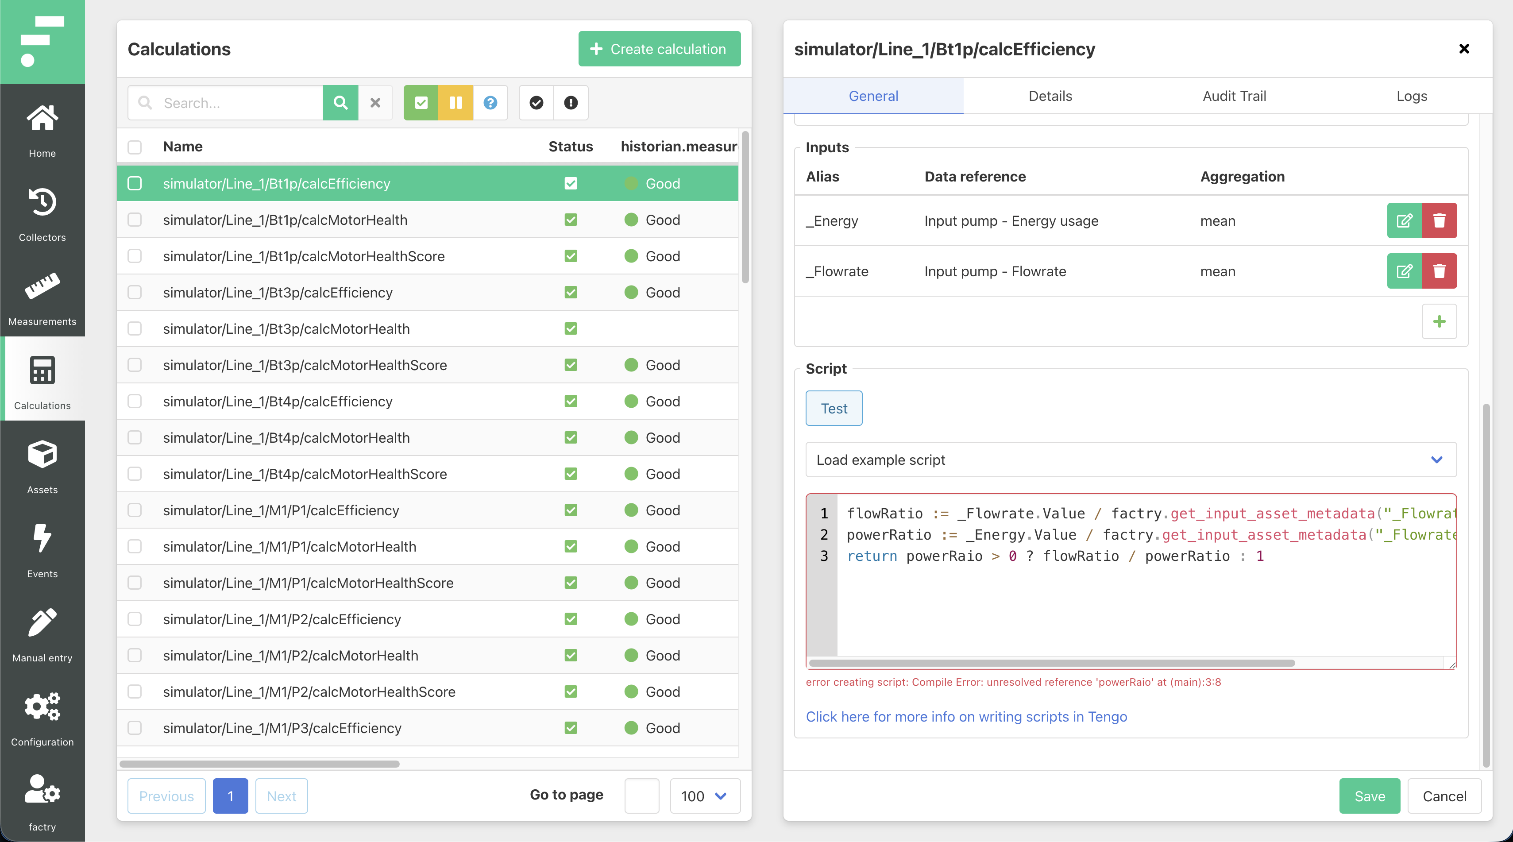
Task: Delete the _Flowrate input with trash icon
Action: tap(1439, 271)
